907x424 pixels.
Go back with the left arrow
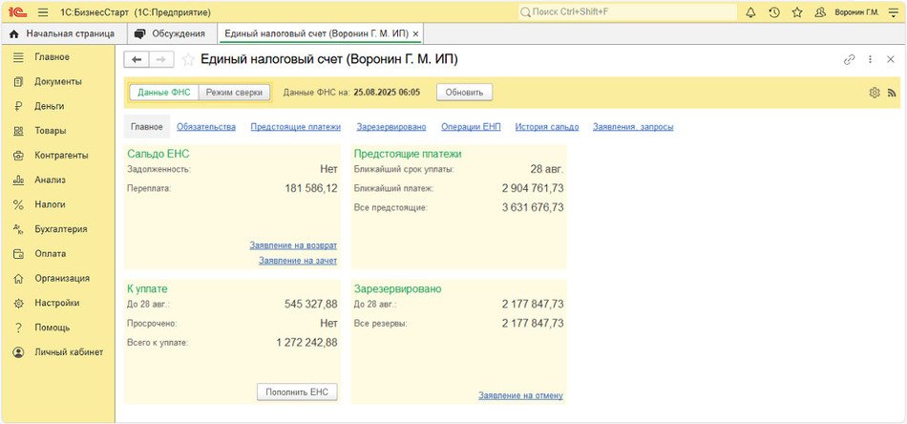[x=137, y=59]
